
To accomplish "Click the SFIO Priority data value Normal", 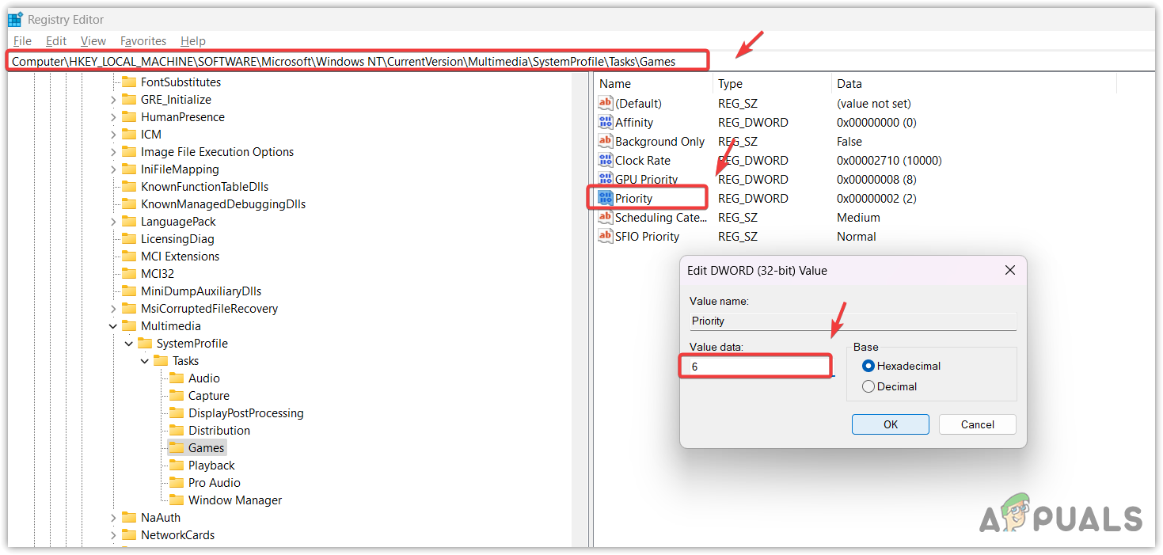I will click(857, 236).
